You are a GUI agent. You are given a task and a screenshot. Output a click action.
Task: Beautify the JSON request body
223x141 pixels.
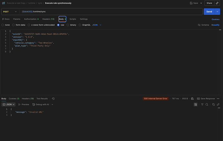(x=215, y=25)
